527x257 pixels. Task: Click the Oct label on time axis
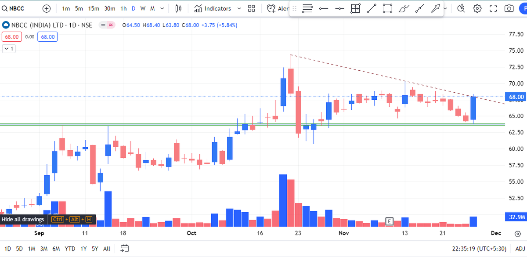point(191,233)
